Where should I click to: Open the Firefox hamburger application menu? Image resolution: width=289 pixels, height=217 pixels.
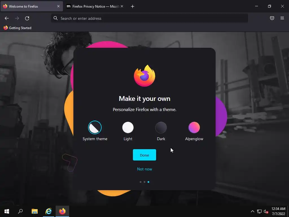(x=282, y=18)
